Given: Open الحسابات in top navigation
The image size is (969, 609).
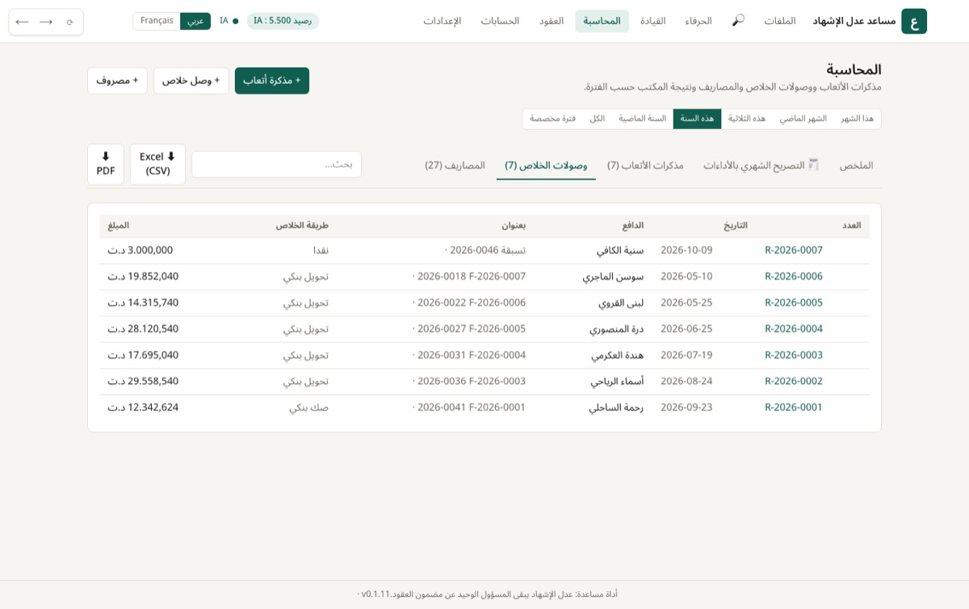Looking at the screenshot, I should click(x=500, y=21).
